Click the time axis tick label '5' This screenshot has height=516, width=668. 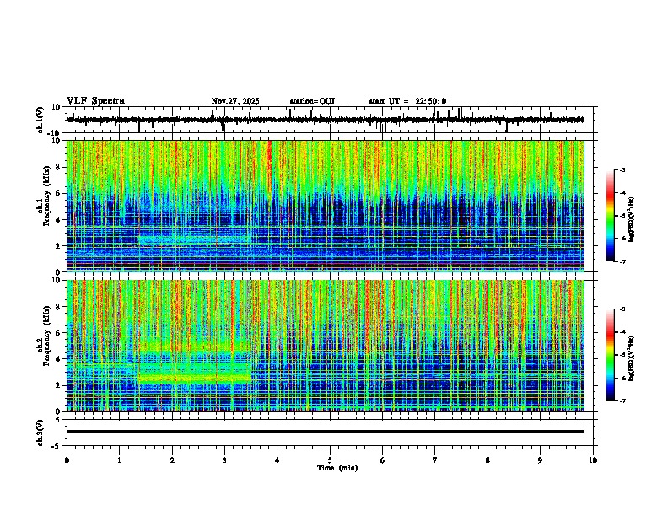point(330,460)
